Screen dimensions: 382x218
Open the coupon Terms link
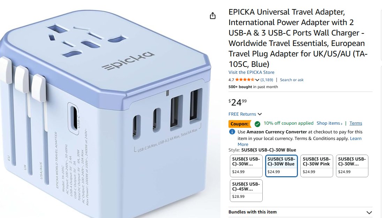tap(356, 123)
